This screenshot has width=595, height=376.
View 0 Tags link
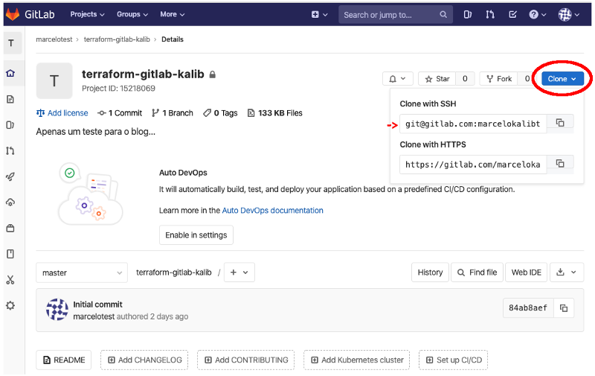pyautogui.click(x=220, y=113)
